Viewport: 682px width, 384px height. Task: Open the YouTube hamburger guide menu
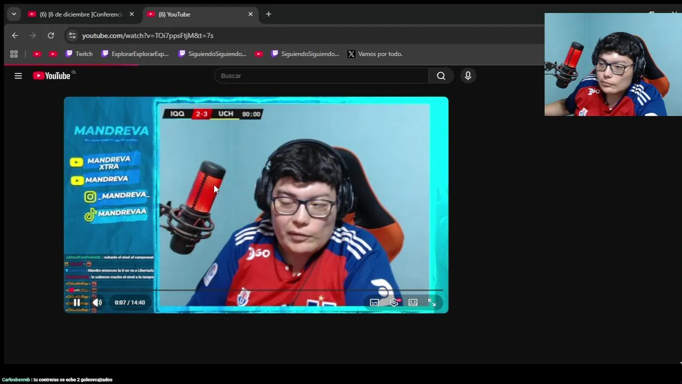(x=18, y=76)
